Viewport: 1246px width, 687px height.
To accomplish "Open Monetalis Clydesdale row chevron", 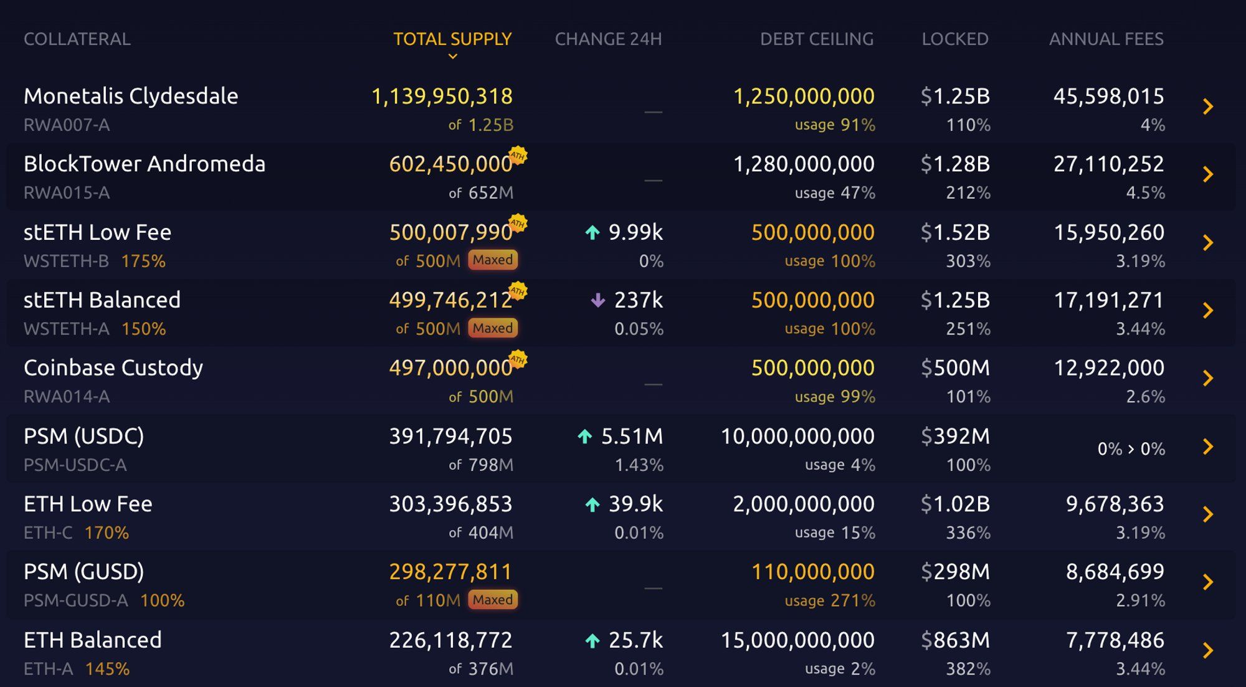I will click(x=1208, y=107).
